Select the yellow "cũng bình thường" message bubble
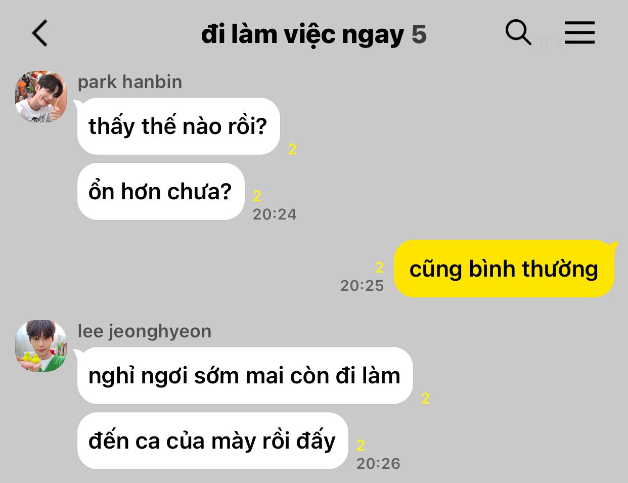 coord(504,269)
